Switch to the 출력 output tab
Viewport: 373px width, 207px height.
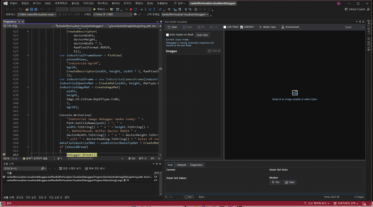point(67,198)
